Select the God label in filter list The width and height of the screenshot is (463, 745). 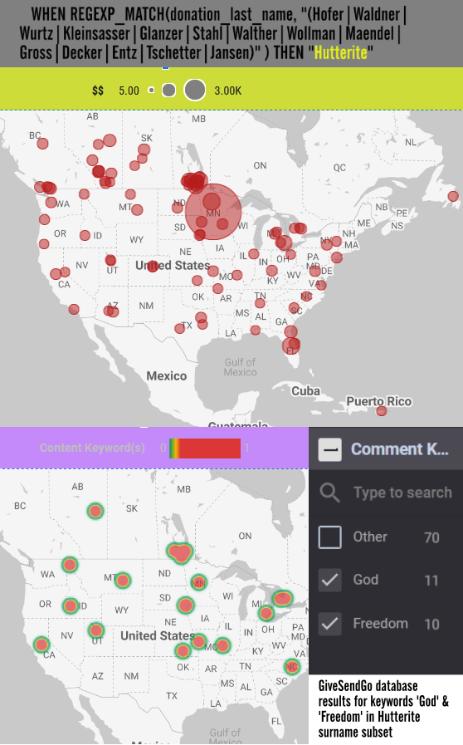pyautogui.click(x=366, y=580)
